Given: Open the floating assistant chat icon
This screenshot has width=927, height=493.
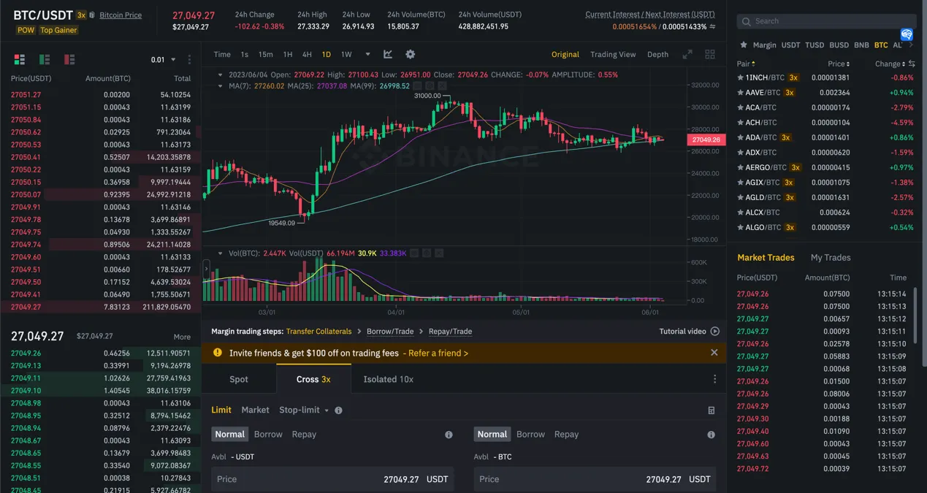Looking at the screenshot, I should (907, 34).
